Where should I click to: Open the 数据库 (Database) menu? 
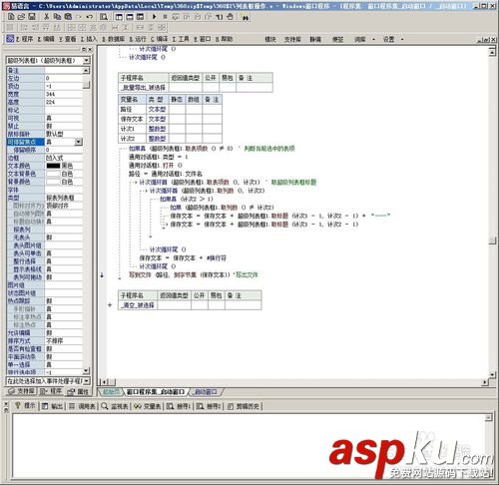(113, 39)
